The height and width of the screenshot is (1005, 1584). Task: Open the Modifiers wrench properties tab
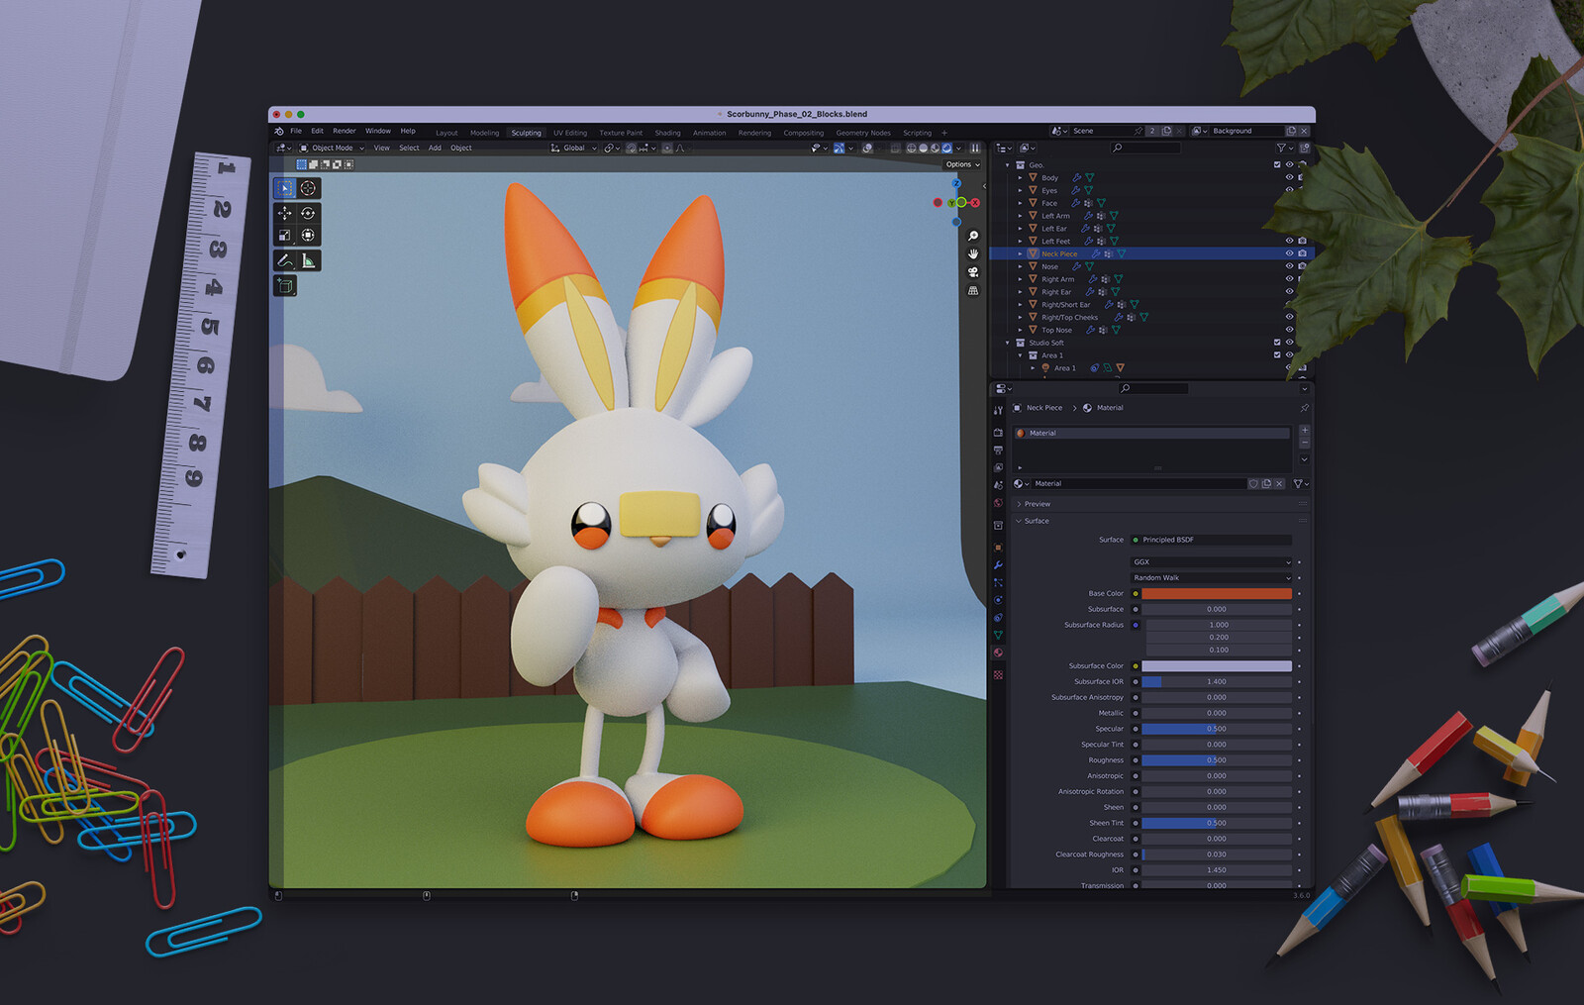tap(998, 565)
